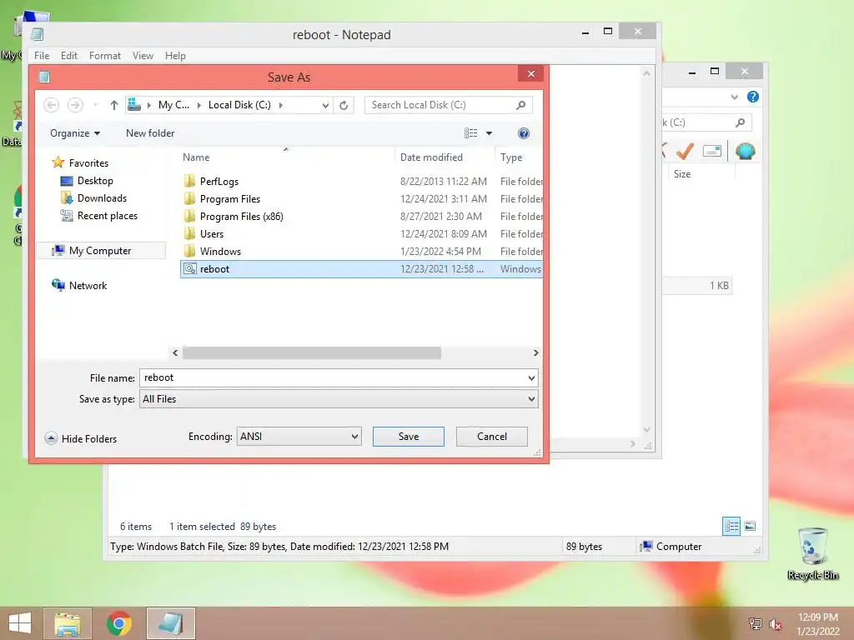The width and height of the screenshot is (854, 640).
Task: Select the reboot batch file icon
Action: pyautogui.click(x=189, y=269)
